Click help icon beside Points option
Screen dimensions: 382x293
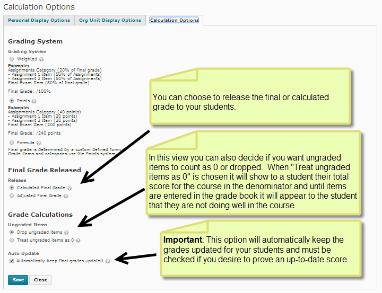[34, 100]
